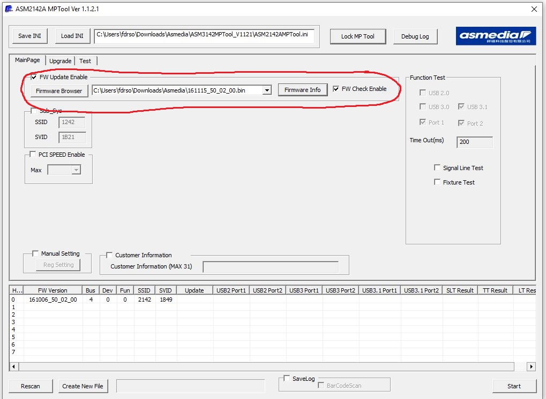Image resolution: width=546 pixels, height=399 pixels.
Task: Click the USB3.1 Port1 column header
Action: (x=380, y=290)
